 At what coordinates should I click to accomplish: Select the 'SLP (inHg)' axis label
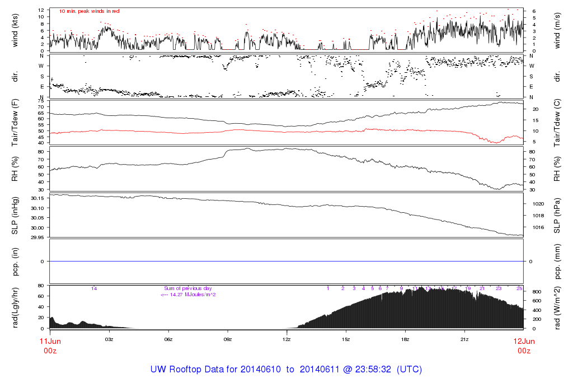16,216
